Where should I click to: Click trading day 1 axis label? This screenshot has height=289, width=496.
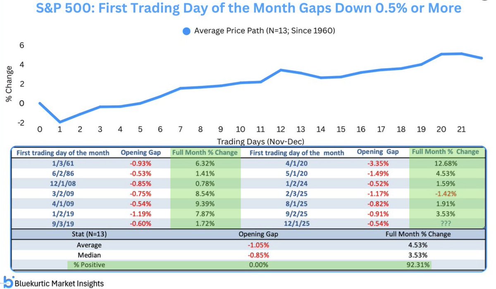click(x=60, y=129)
